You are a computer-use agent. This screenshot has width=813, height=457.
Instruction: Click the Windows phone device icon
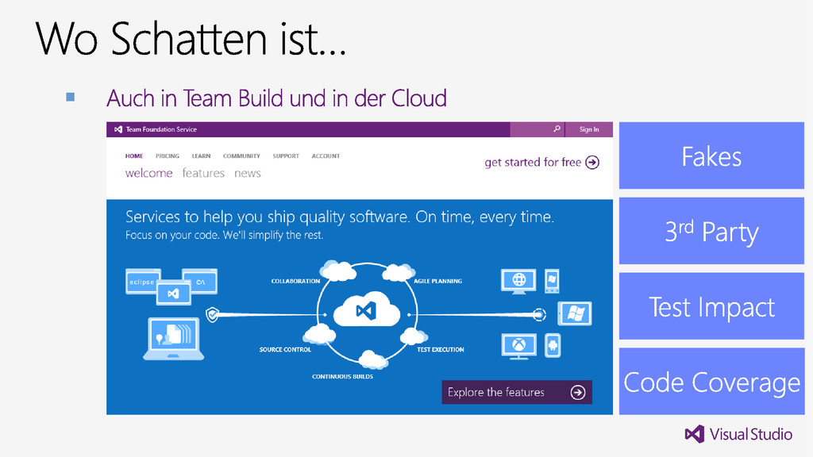coord(553,280)
